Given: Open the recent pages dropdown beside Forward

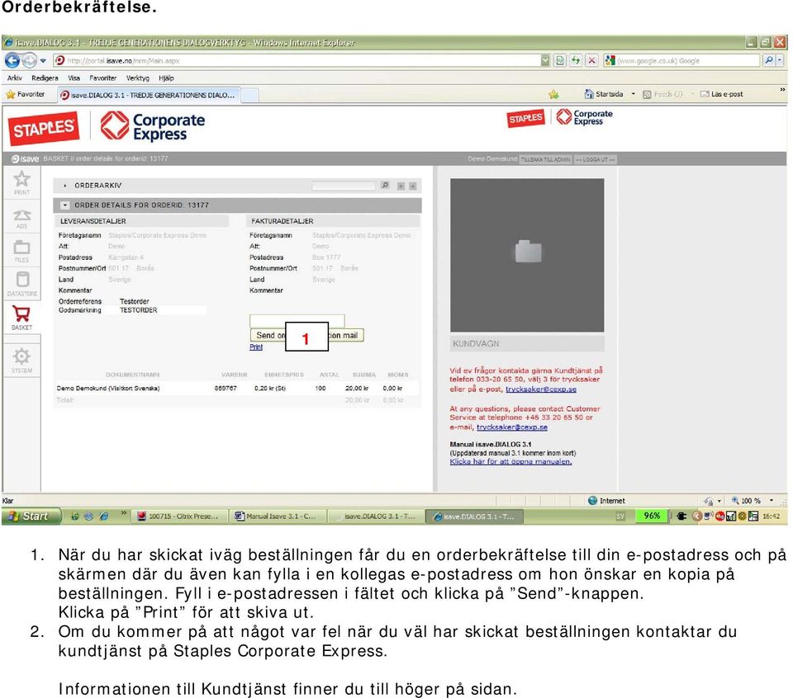Looking at the screenshot, I should [x=44, y=60].
